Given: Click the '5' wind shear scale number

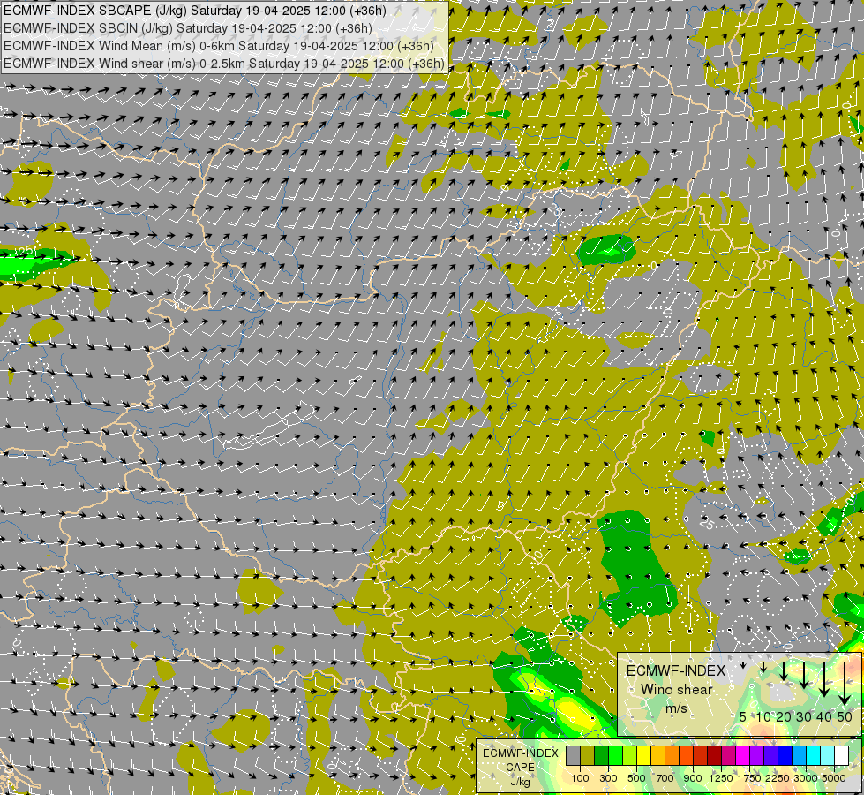Looking at the screenshot, I should coord(743,716).
